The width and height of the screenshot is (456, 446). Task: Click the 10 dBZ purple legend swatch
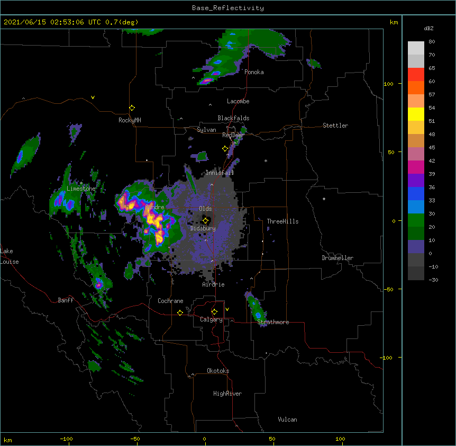point(416,247)
